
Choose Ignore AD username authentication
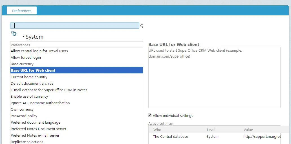click(x=40, y=103)
